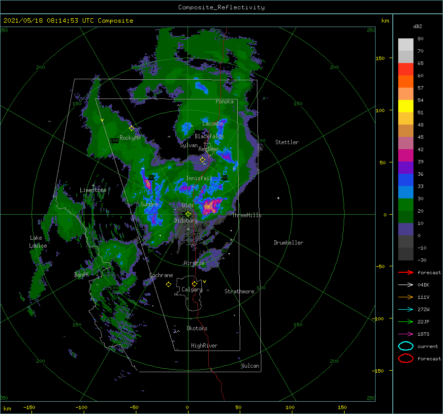This screenshot has height=414, width=443.
Task: Click the bright red swatch in dBZ legend
Action: [406, 69]
